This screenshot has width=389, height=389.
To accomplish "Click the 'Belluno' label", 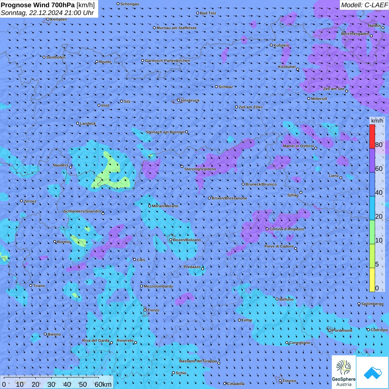I will pyautogui.click(x=286, y=299).
